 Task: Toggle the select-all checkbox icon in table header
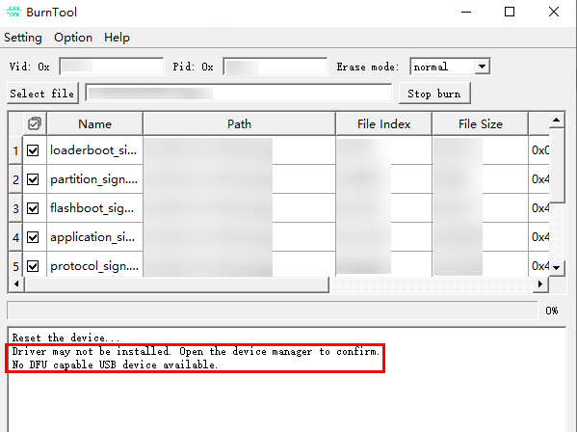pos(35,123)
